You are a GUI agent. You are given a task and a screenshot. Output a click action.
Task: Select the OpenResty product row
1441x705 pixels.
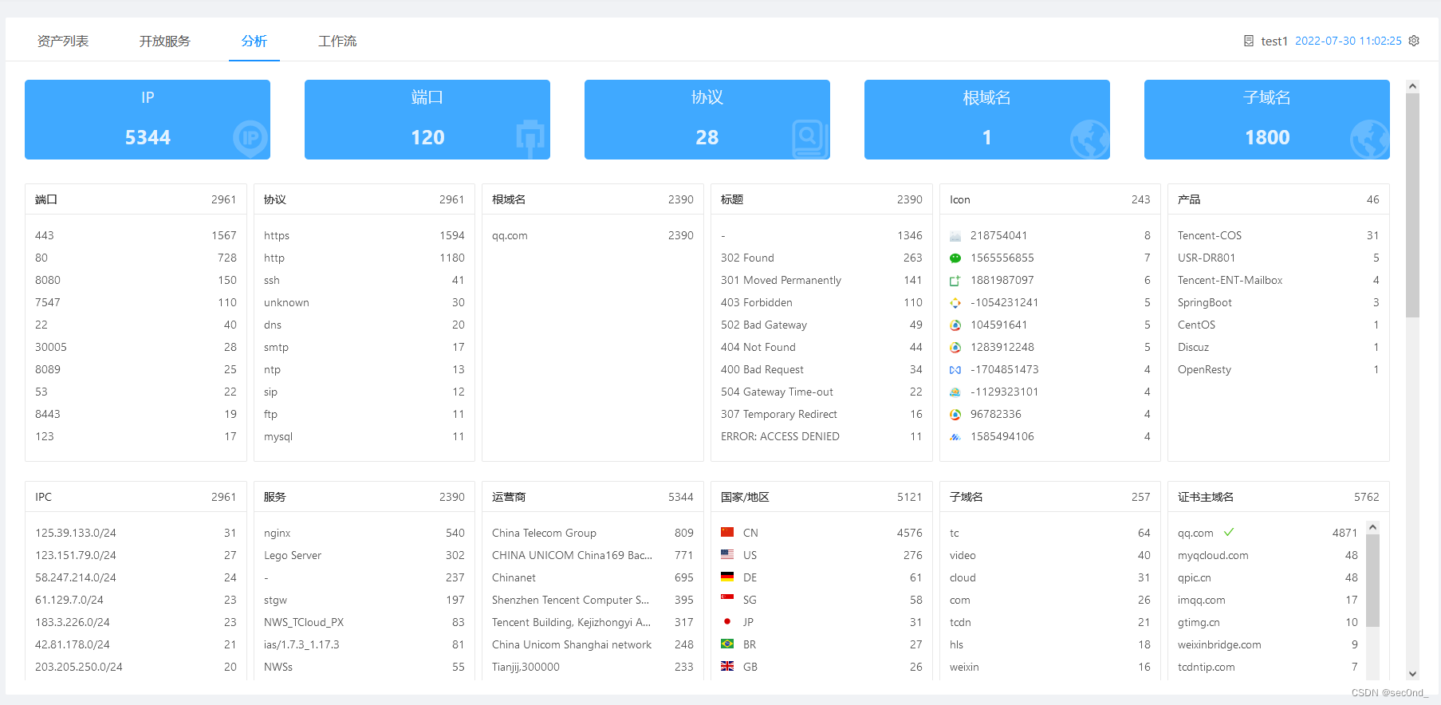(1278, 369)
